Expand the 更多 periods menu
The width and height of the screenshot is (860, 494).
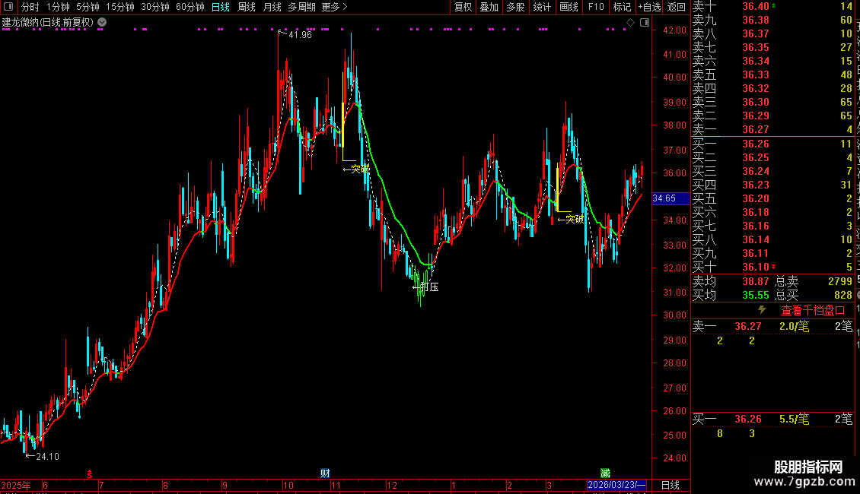(334, 7)
